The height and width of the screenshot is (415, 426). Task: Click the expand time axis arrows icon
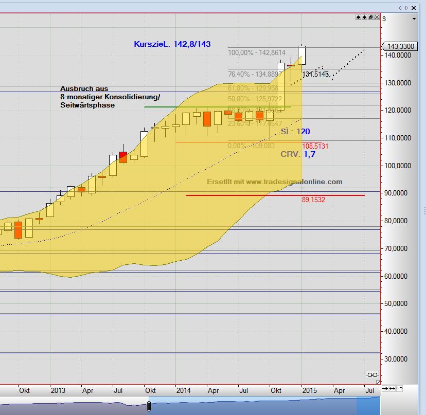coord(393,388)
